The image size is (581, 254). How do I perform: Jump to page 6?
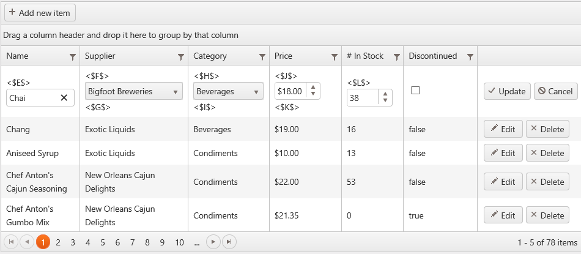pyautogui.click(x=117, y=242)
